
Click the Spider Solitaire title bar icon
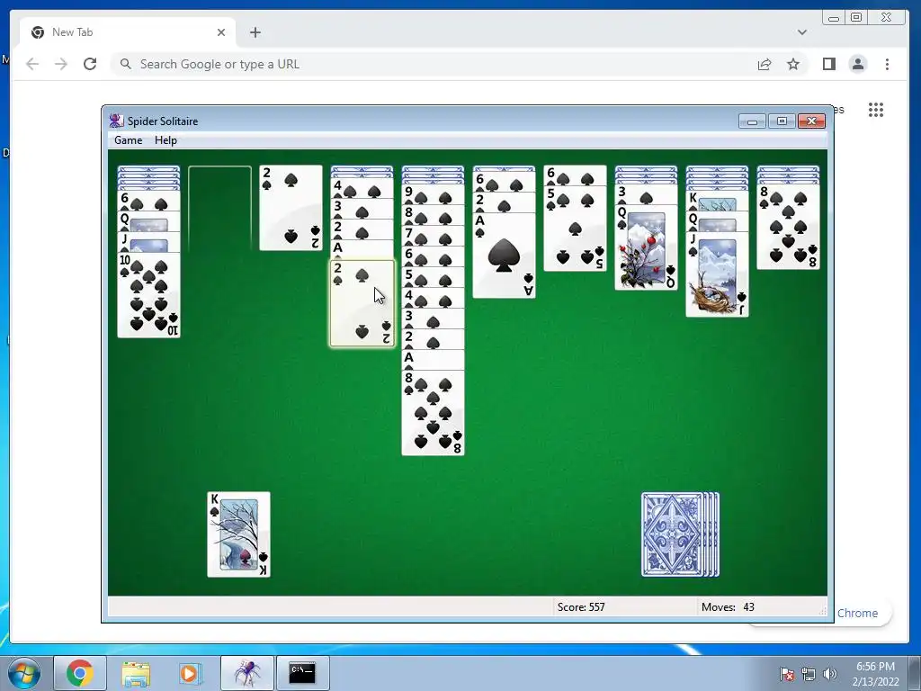116,121
